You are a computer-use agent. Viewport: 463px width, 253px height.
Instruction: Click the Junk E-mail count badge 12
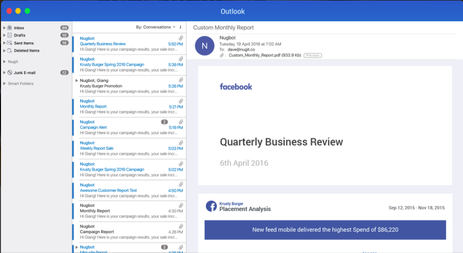64,73
